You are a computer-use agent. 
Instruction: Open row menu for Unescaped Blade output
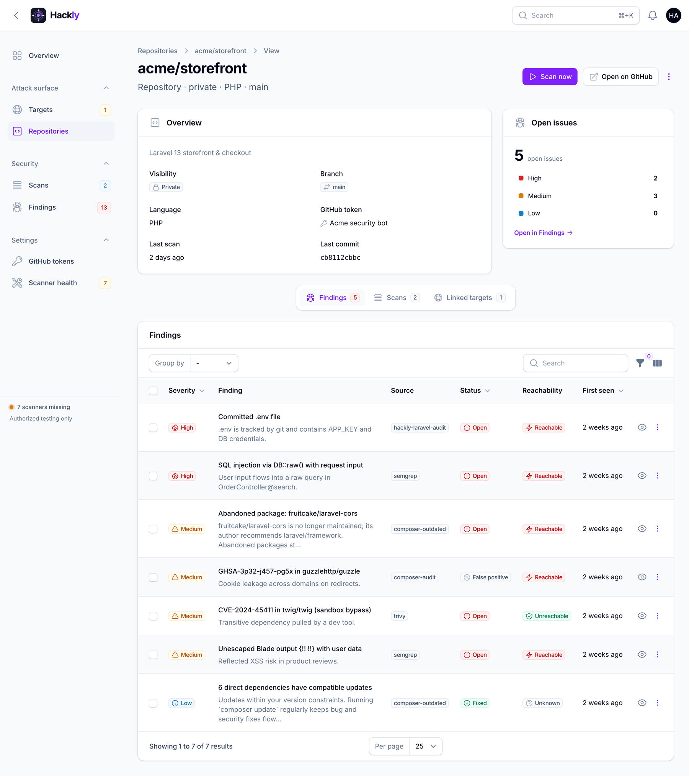point(657,654)
